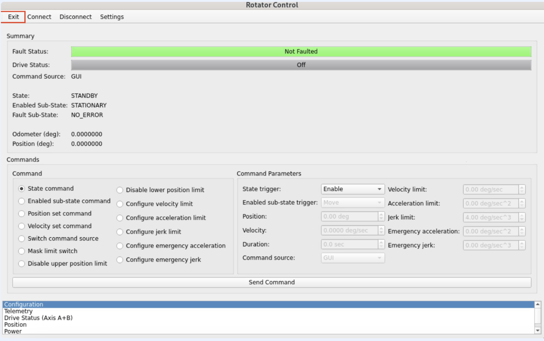The height and width of the screenshot is (341, 544).
Task: Open the Enabled sub-state trigger combo box
Action: tap(352, 203)
